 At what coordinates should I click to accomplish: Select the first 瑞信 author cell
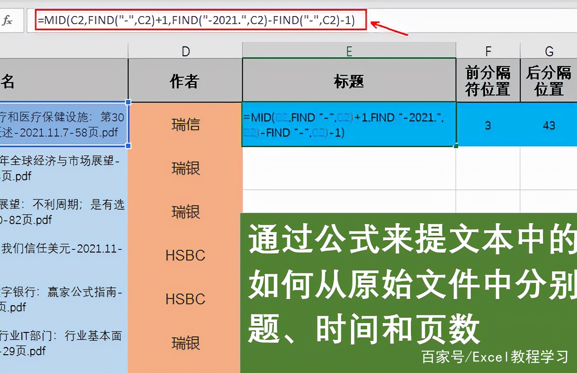point(185,124)
